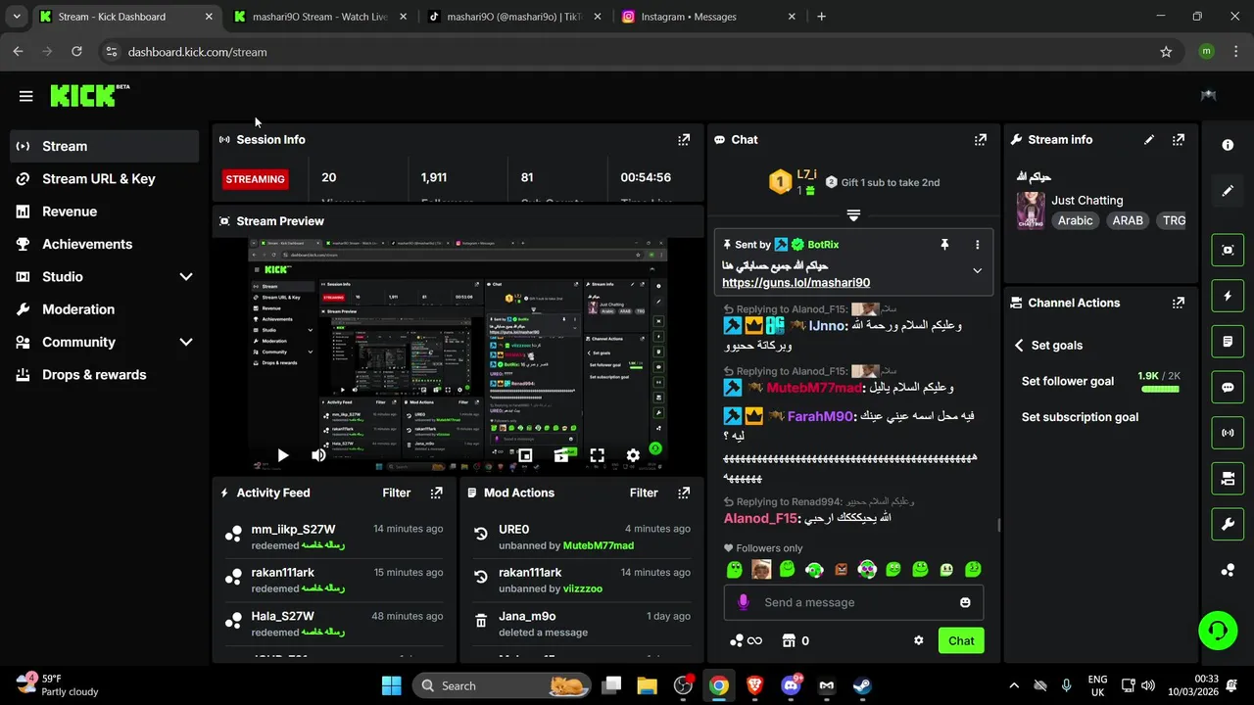Open the Chrome tab search dropdown
Viewport: 1254px width, 705px height.
click(x=16, y=17)
